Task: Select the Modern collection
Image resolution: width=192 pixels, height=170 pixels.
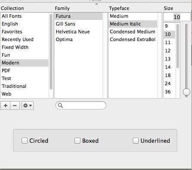Action: click(x=25, y=63)
